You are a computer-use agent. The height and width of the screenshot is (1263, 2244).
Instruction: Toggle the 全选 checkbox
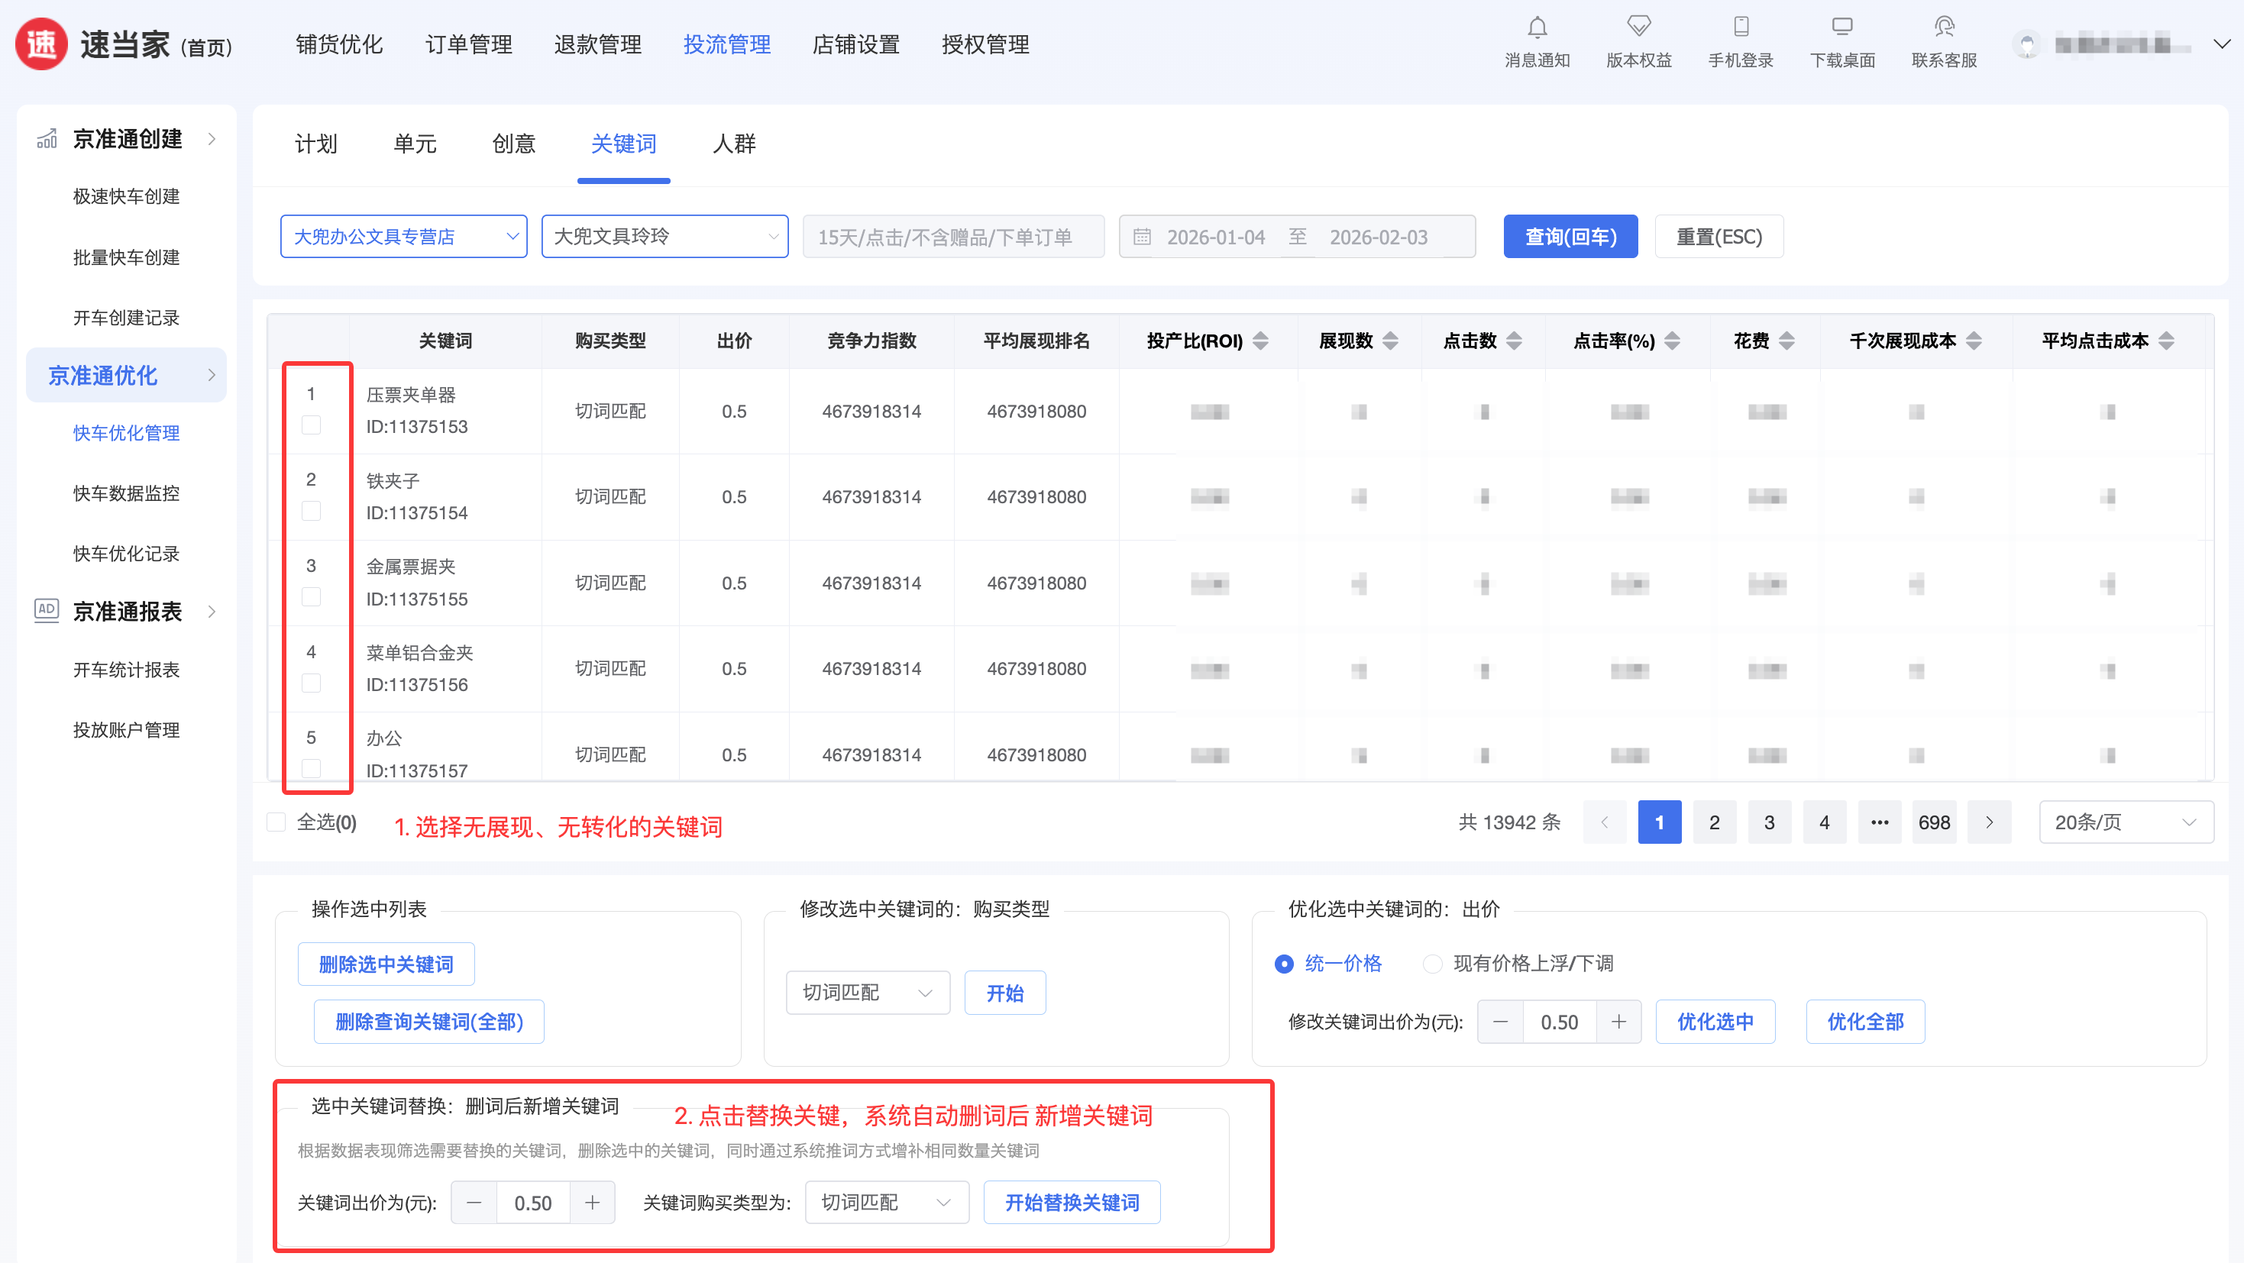click(x=276, y=822)
